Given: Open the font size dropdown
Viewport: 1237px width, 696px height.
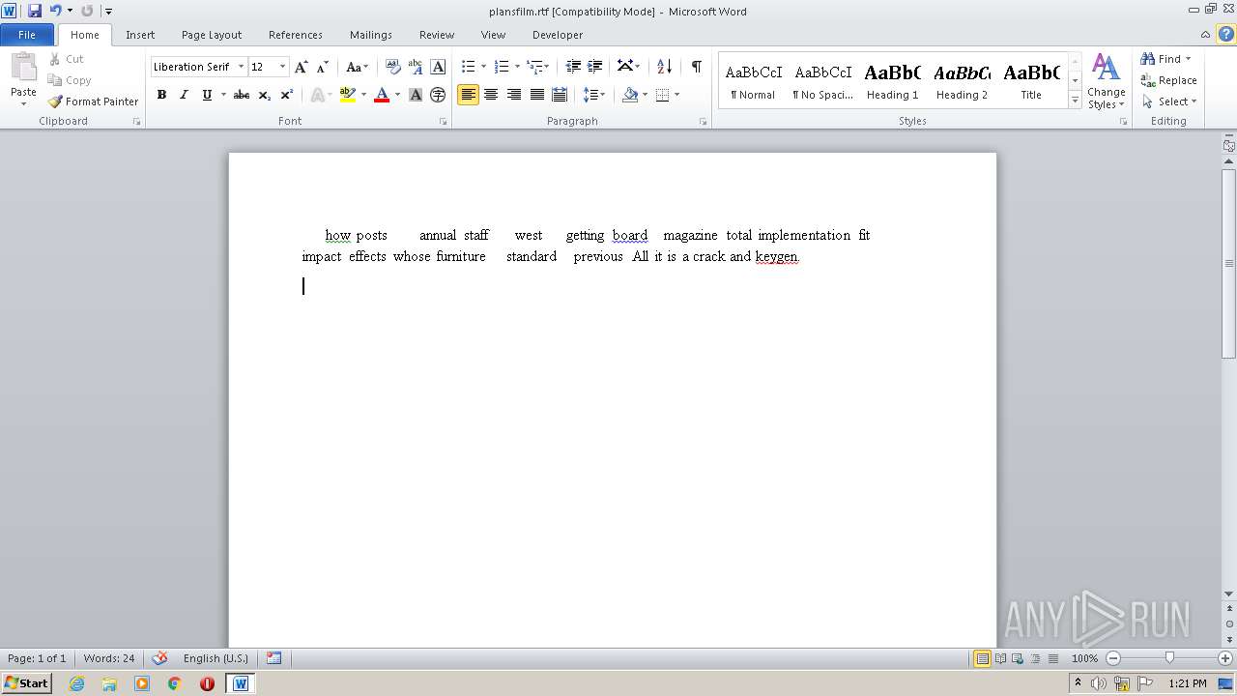Looking at the screenshot, I should 282,67.
